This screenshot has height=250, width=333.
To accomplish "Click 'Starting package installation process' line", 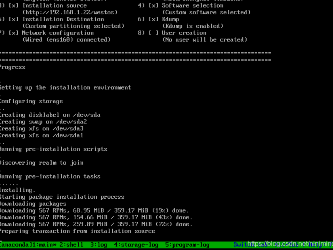I will tap(62, 197).
